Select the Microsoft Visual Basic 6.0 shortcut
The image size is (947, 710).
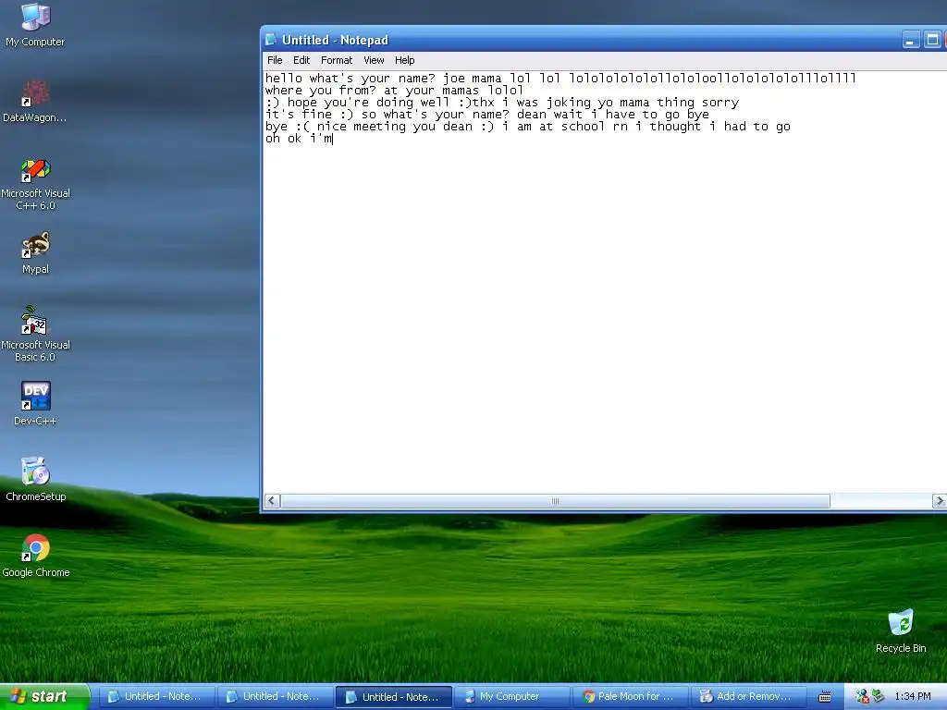35,335
